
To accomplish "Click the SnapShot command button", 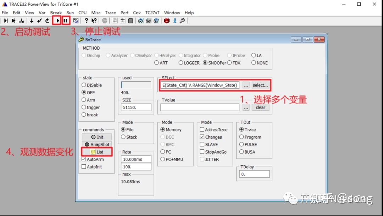I will pos(96,144).
